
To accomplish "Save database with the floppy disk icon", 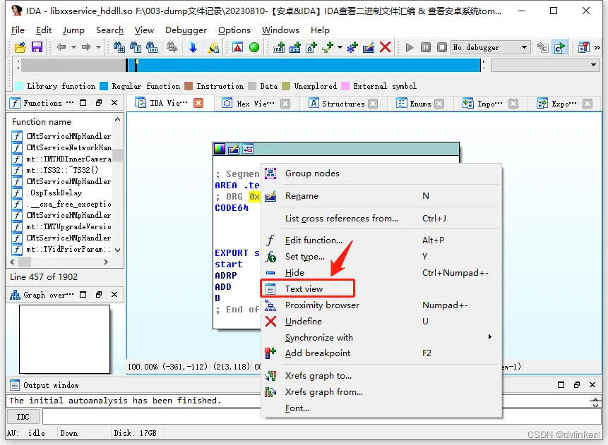I will point(37,47).
